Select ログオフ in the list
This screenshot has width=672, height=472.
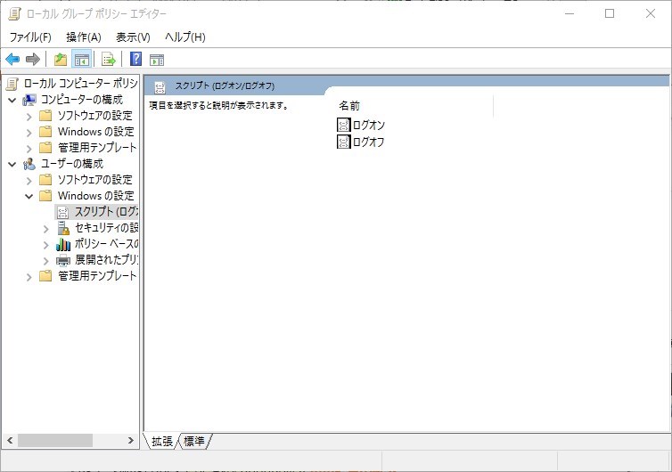(369, 142)
